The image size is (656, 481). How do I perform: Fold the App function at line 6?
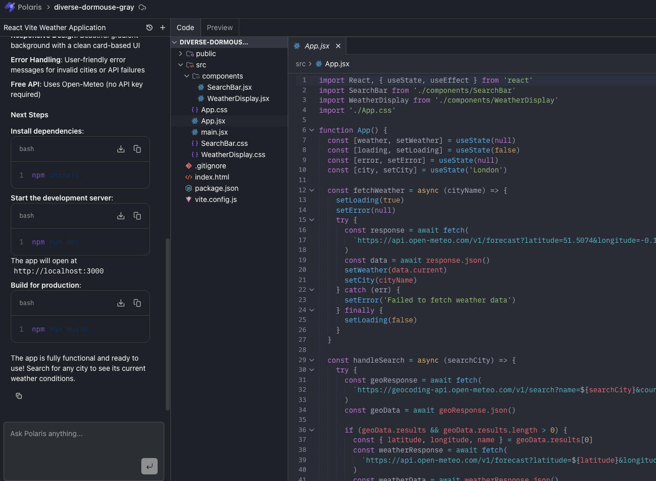tap(312, 130)
